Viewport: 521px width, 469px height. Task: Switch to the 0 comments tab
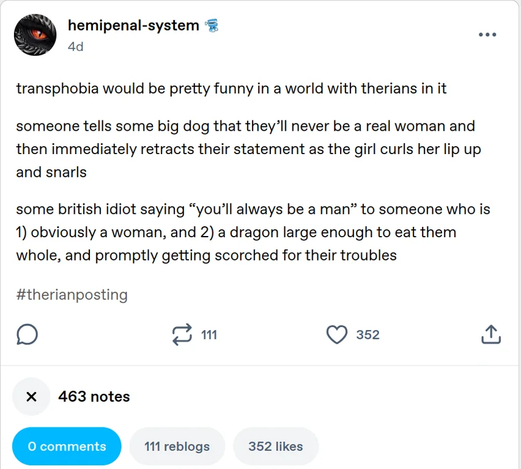click(x=67, y=446)
